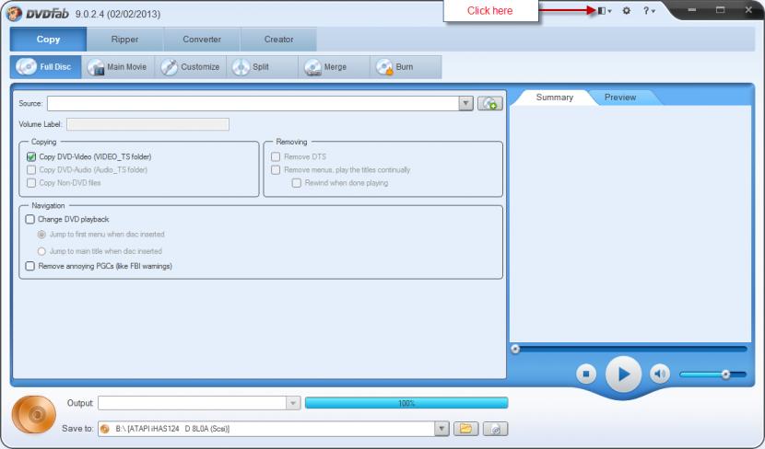Screen dimensions: 765x449
Task: Toggle Remove menus, play titles continually
Action: [x=276, y=170]
